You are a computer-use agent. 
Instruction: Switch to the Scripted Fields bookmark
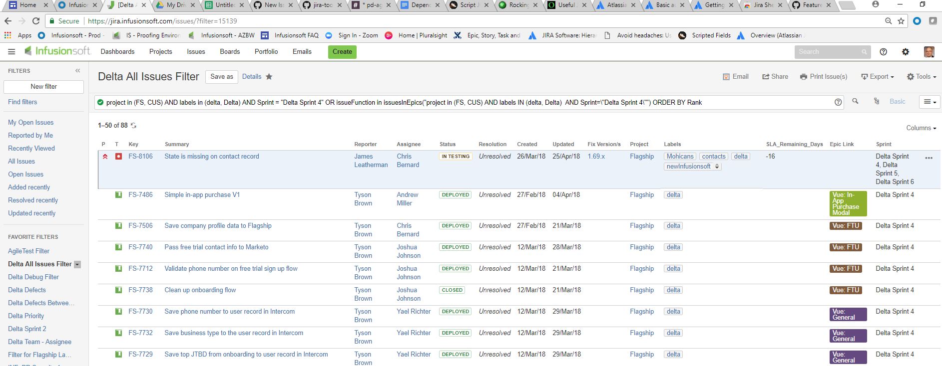pyautogui.click(x=704, y=35)
